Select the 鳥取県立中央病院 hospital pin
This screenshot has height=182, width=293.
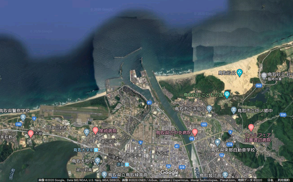(x=195, y=132)
